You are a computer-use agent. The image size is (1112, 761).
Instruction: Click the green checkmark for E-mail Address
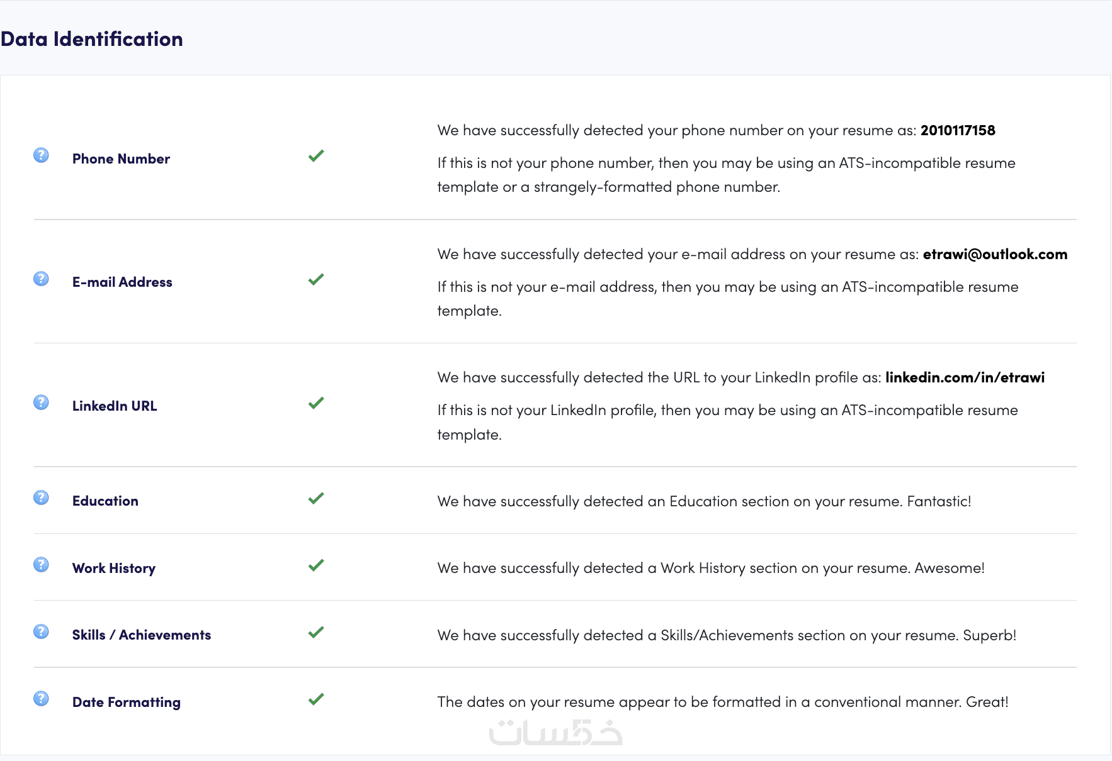[x=316, y=279]
